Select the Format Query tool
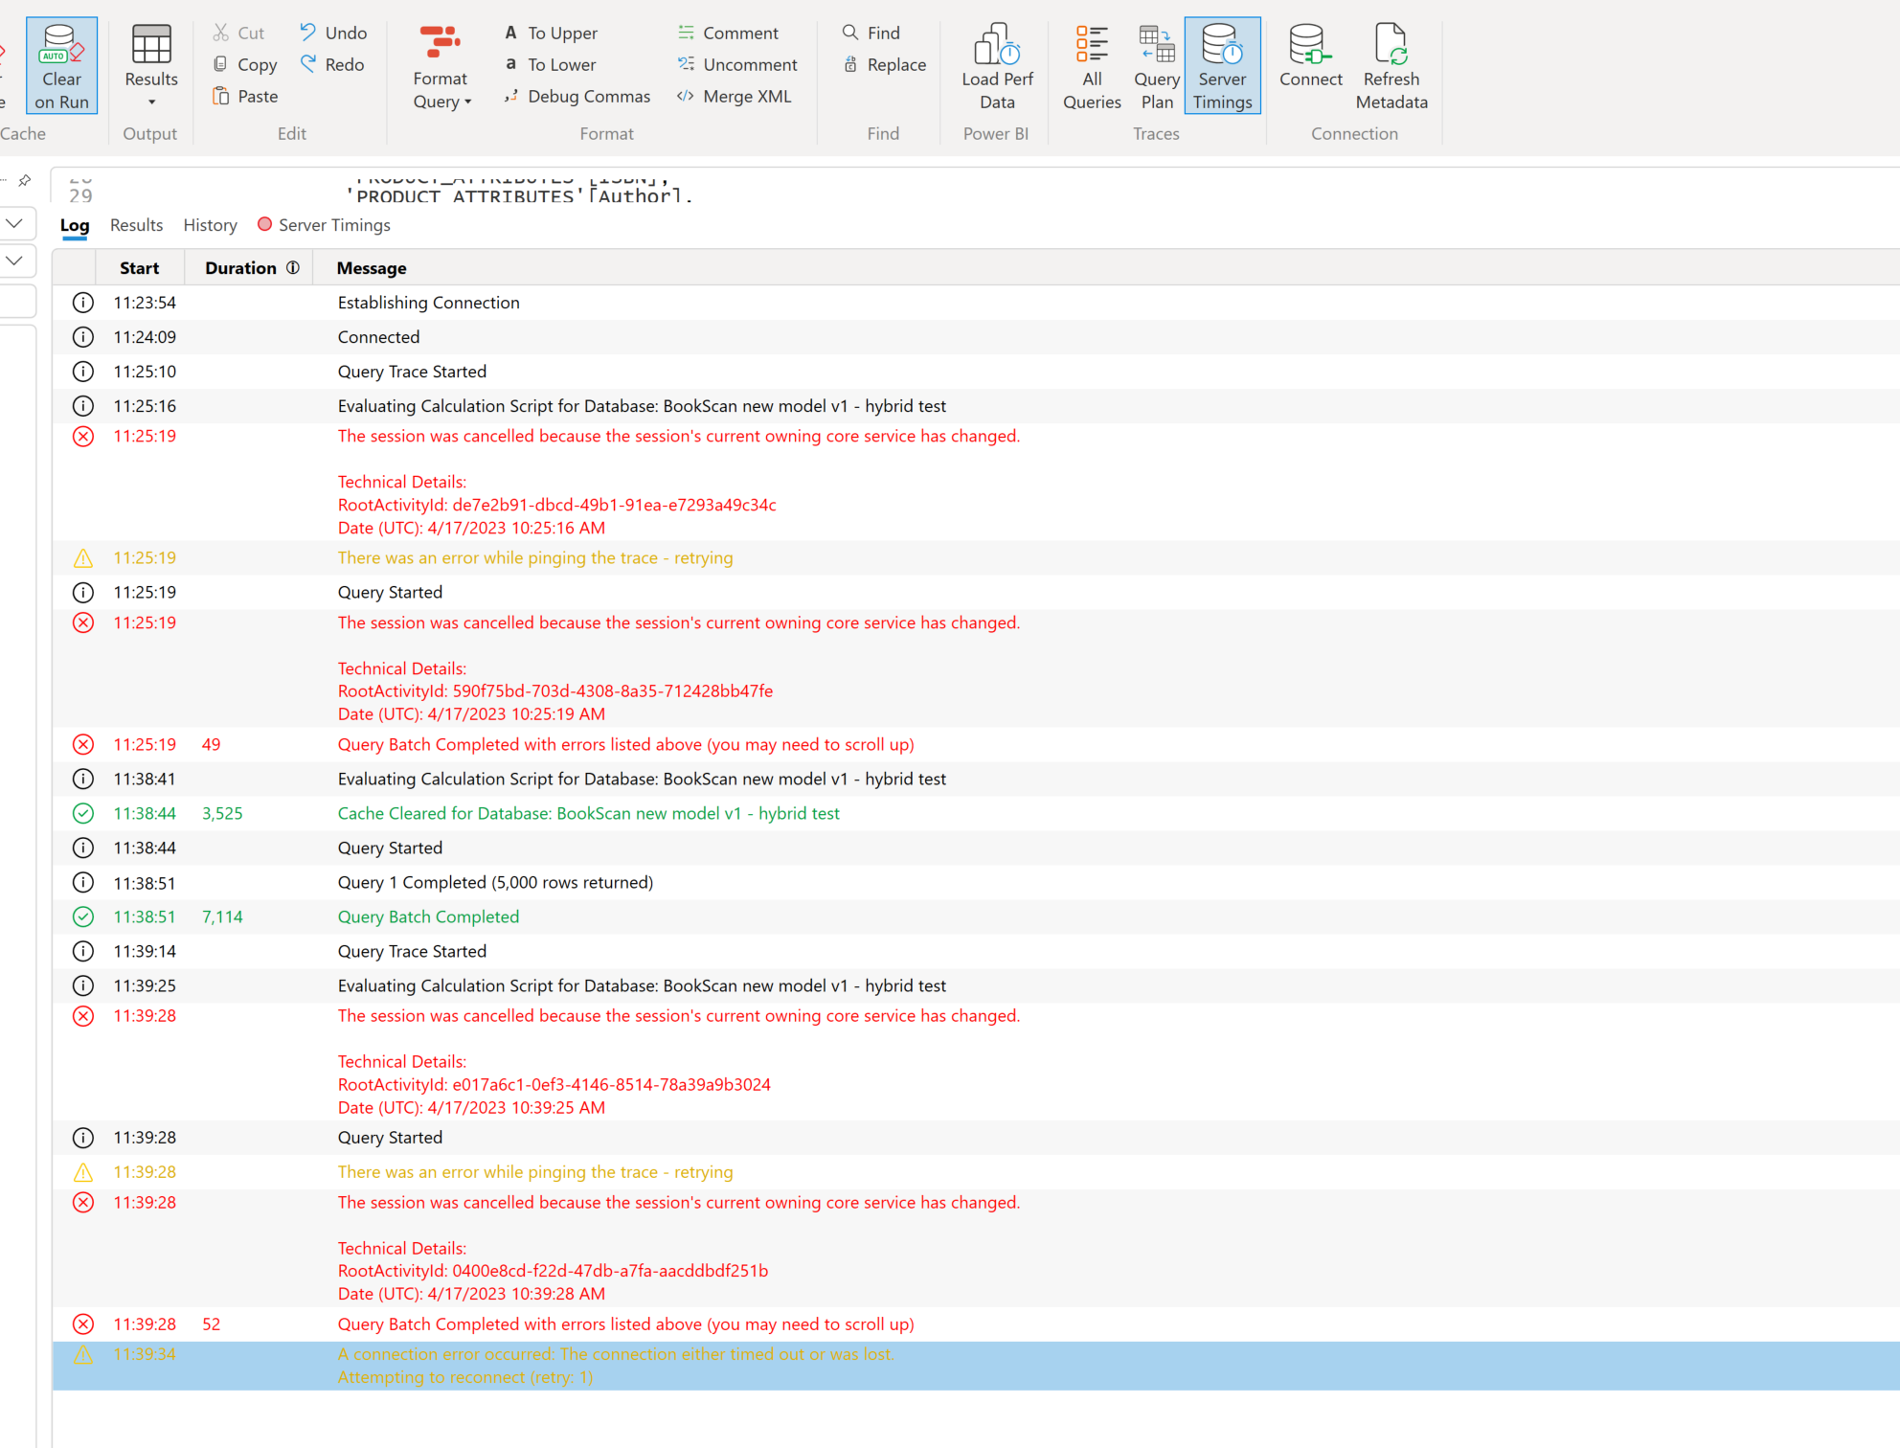Image resolution: width=1900 pixels, height=1448 pixels. point(440,64)
